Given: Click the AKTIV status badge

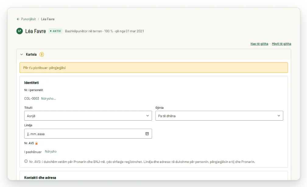Looking at the screenshot, I should click(x=55, y=31).
